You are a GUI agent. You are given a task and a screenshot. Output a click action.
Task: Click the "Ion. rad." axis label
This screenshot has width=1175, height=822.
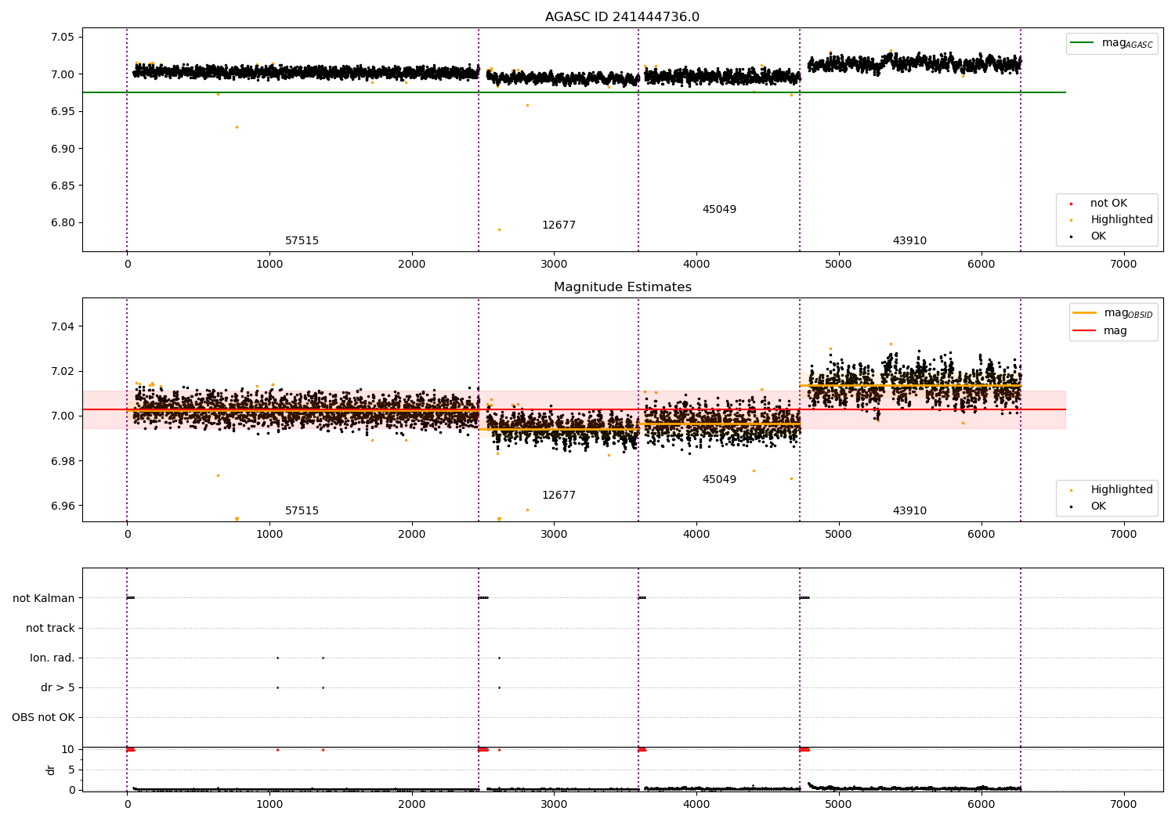click(52, 658)
